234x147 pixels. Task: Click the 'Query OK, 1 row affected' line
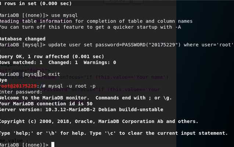[x=52, y=57]
